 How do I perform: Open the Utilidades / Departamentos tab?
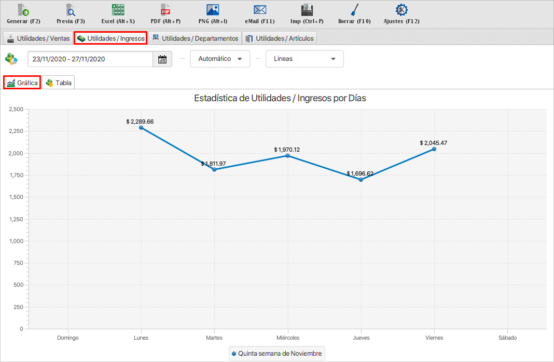pos(195,38)
